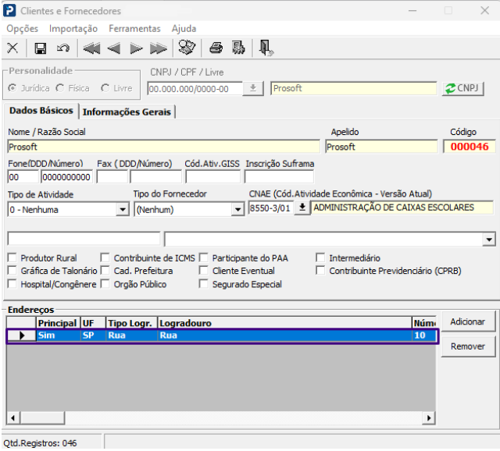The height and width of the screenshot is (451, 500).
Task: Go to first record arrow icon
Action: point(91,48)
